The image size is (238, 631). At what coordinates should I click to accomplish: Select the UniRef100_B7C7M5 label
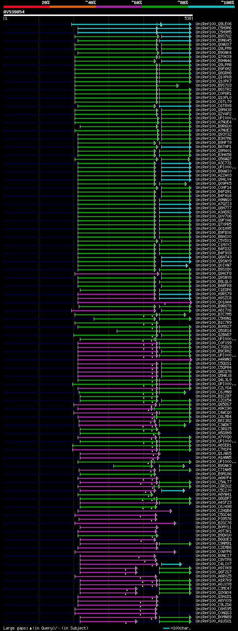213,315
